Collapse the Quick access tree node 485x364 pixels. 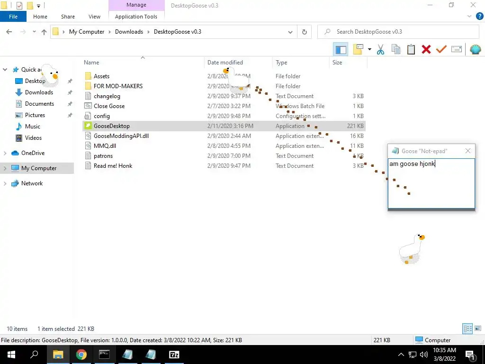(5, 70)
